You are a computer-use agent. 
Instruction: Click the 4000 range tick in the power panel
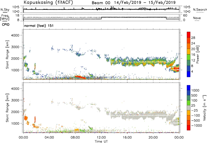(x=15, y=35)
